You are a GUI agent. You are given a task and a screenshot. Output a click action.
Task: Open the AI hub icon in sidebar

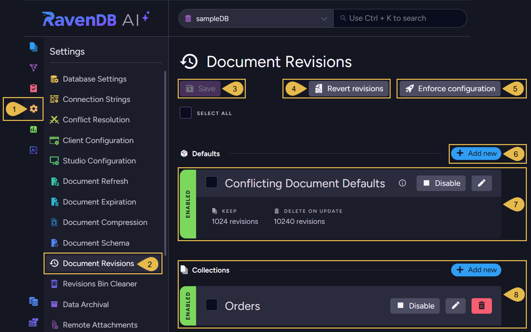click(x=34, y=150)
